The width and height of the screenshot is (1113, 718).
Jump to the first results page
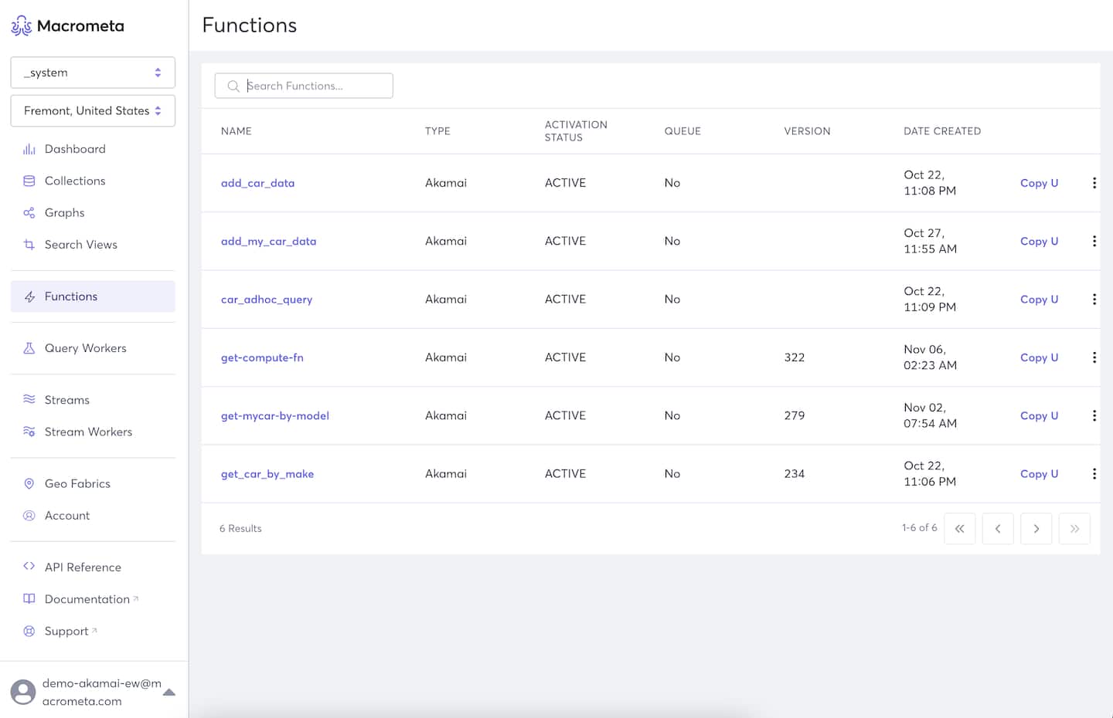tap(959, 529)
